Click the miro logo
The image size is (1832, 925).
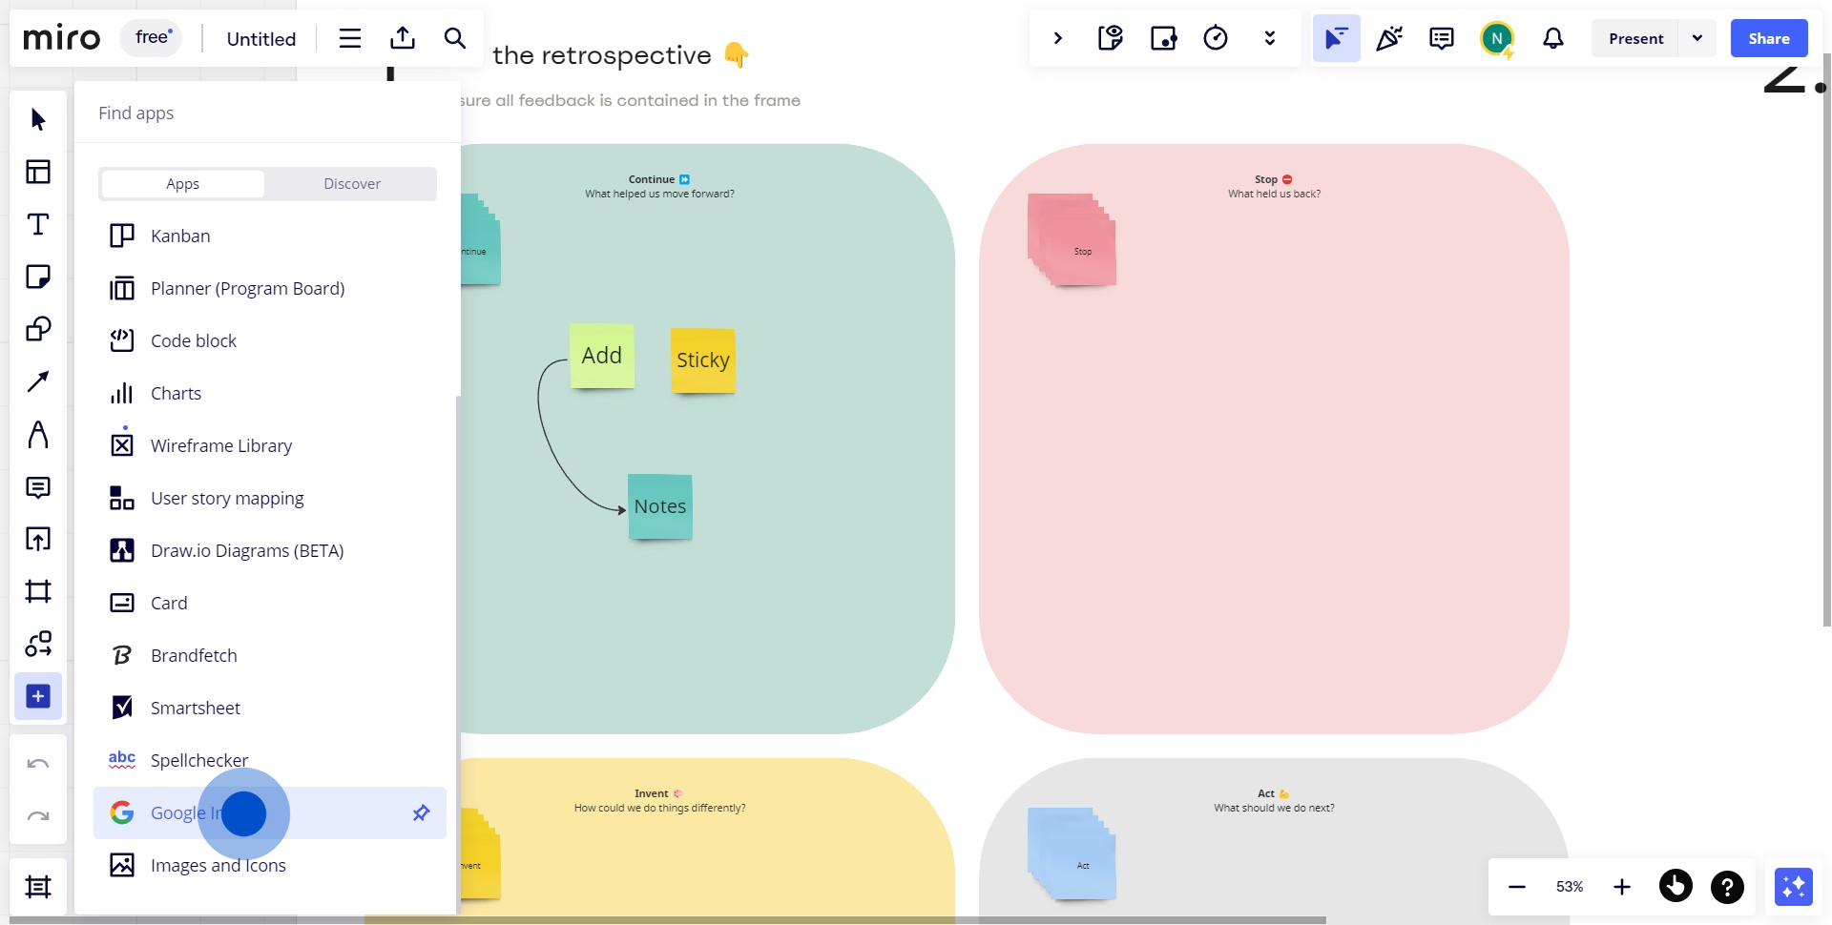click(x=61, y=38)
